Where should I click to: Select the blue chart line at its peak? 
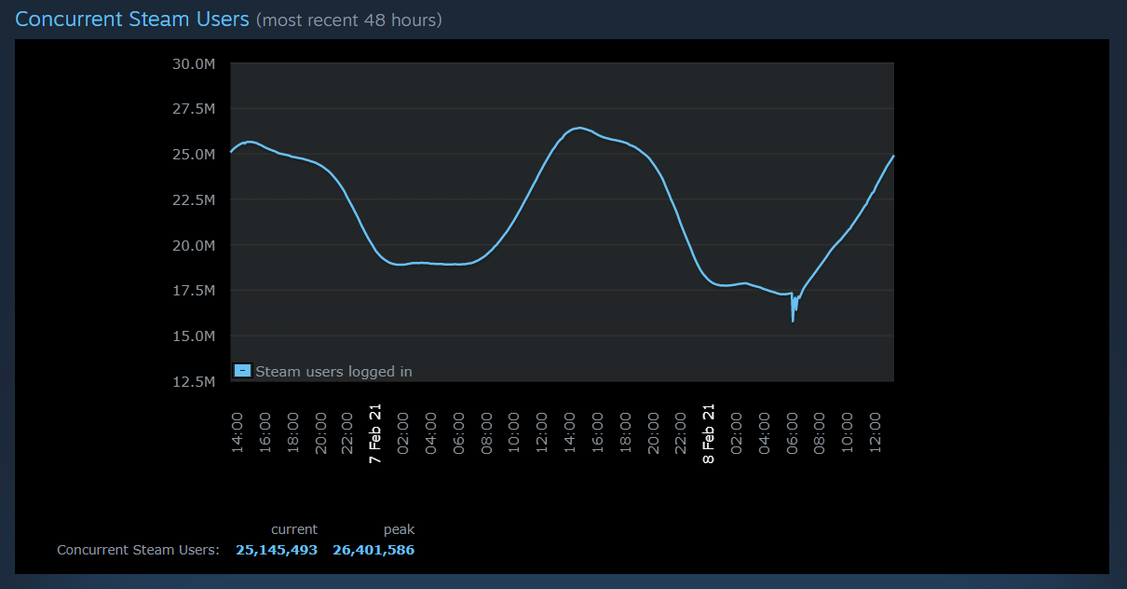click(x=577, y=128)
